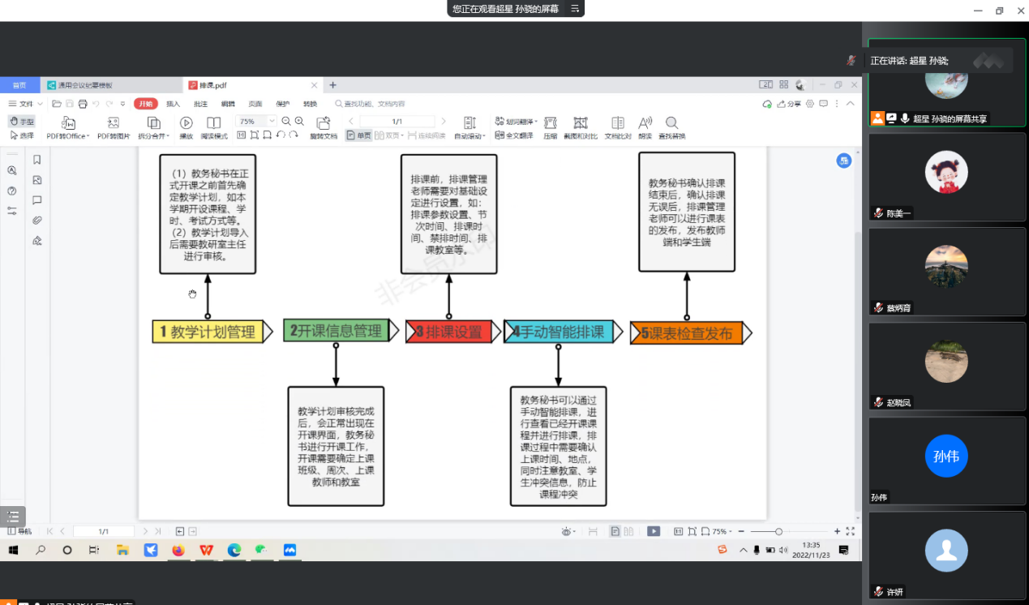
Task: Click the page number field in toolbar
Action: tap(397, 121)
